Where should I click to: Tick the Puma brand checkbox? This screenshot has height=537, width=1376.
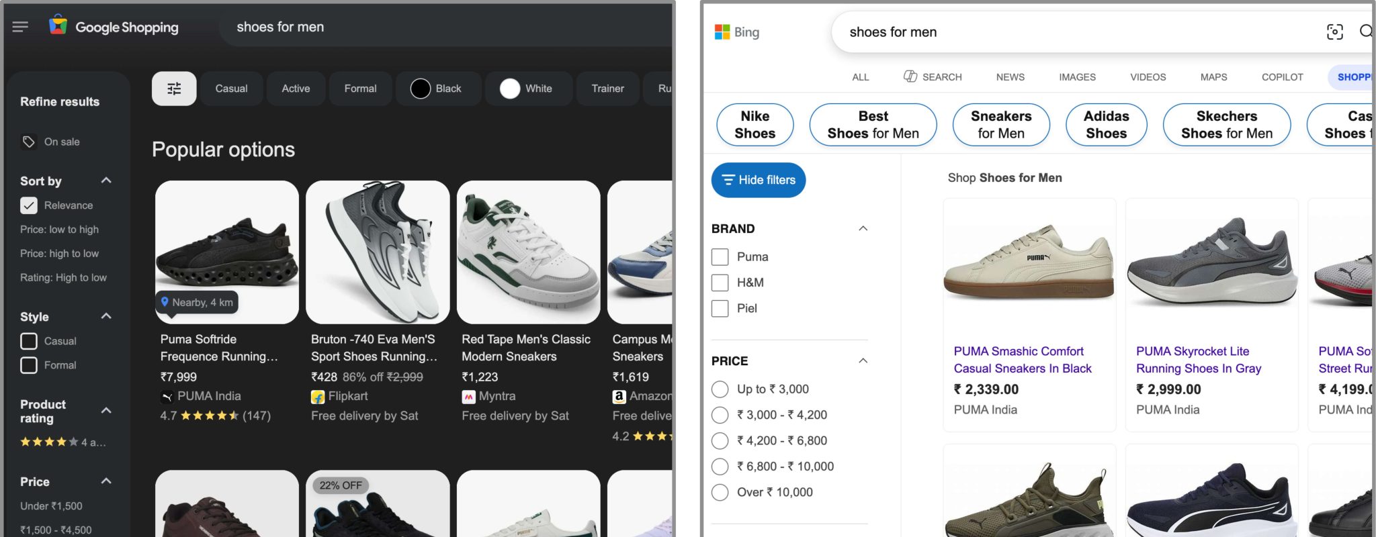720,257
